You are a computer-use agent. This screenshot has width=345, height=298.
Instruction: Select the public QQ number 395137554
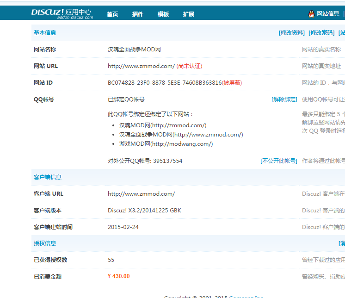168,161
